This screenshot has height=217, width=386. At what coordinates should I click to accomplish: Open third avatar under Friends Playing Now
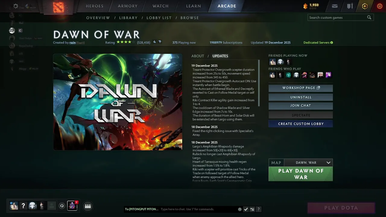[x=288, y=62]
